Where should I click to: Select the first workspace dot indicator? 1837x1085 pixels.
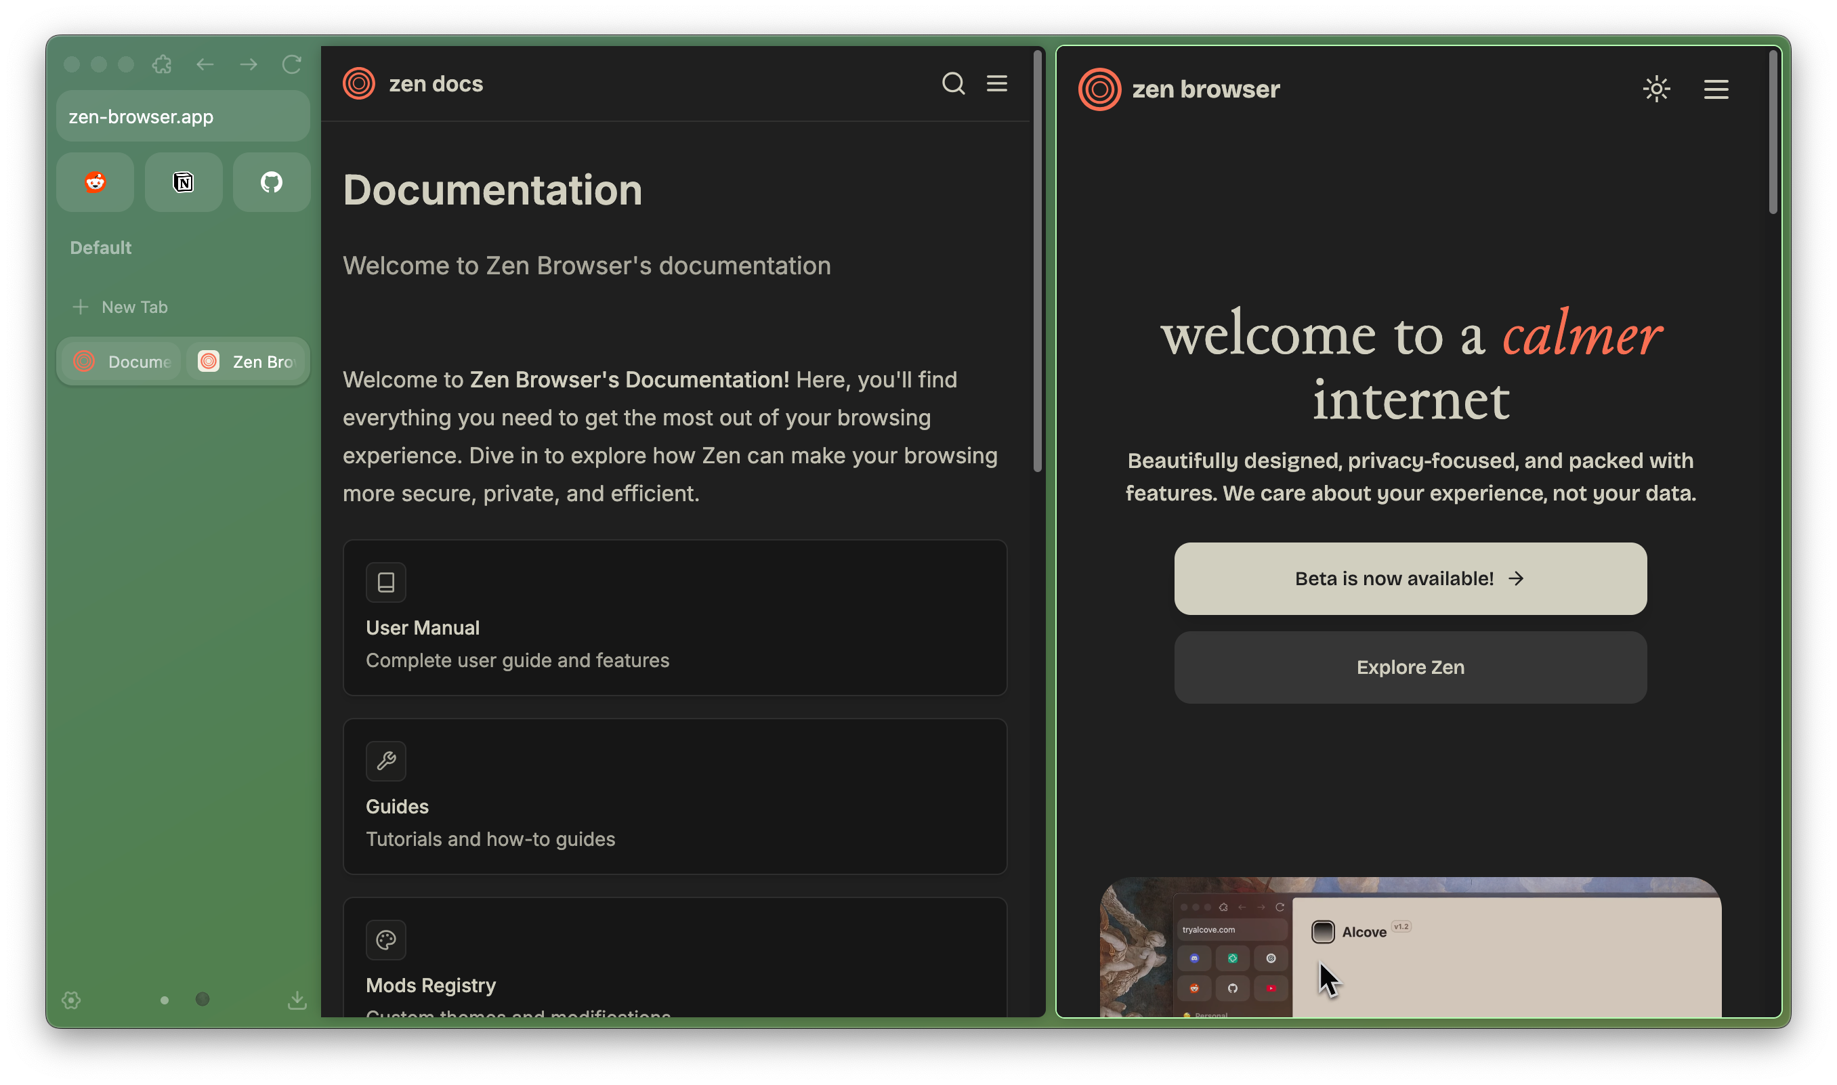pos(165,1000)
